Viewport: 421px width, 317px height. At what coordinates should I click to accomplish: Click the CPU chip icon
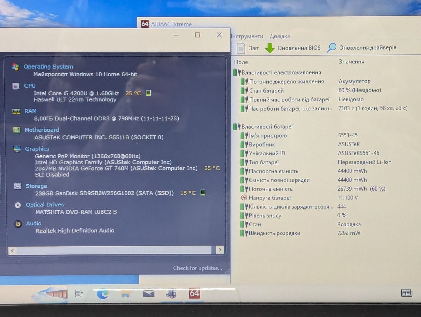coord(16,86)
